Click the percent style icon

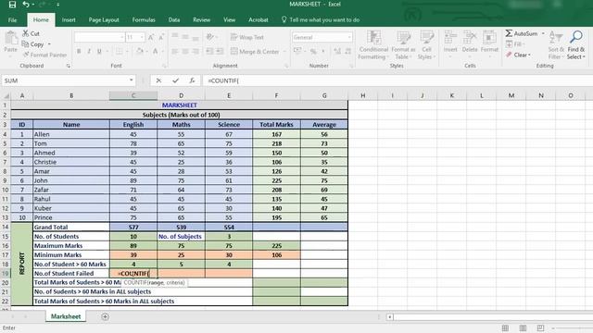tap(313, 51)
